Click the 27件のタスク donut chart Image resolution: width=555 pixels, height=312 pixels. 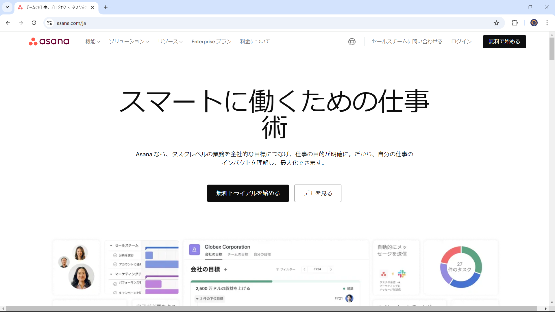pyautogui.click(x=461, y=267)
